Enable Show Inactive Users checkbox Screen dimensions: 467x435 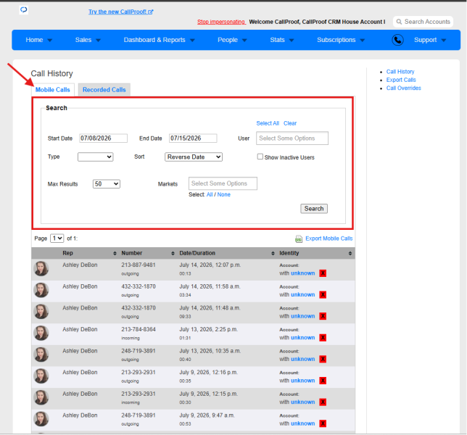pyautogui.click(x=260, y=157)
